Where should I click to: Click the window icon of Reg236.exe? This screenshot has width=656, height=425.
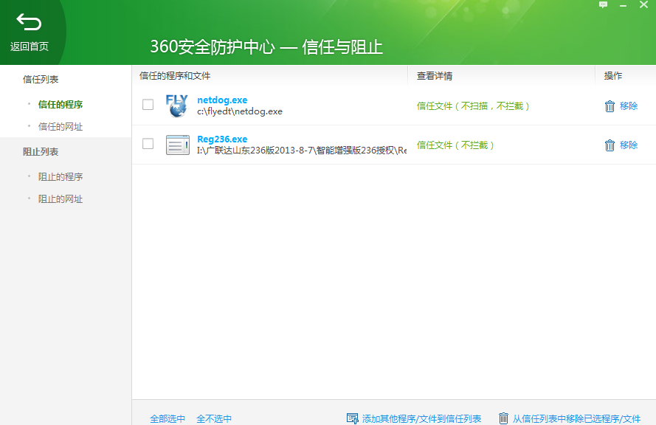177,145
